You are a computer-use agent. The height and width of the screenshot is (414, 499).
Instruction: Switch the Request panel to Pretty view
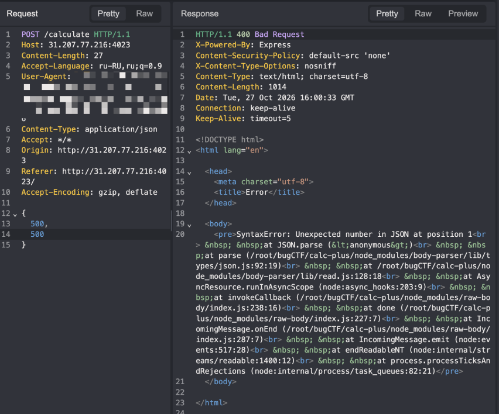pyautogui.click(x=108, y=13)
